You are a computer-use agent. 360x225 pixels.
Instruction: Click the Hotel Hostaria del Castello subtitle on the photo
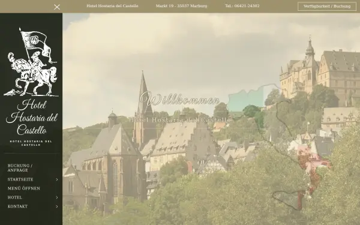point(180,119)
